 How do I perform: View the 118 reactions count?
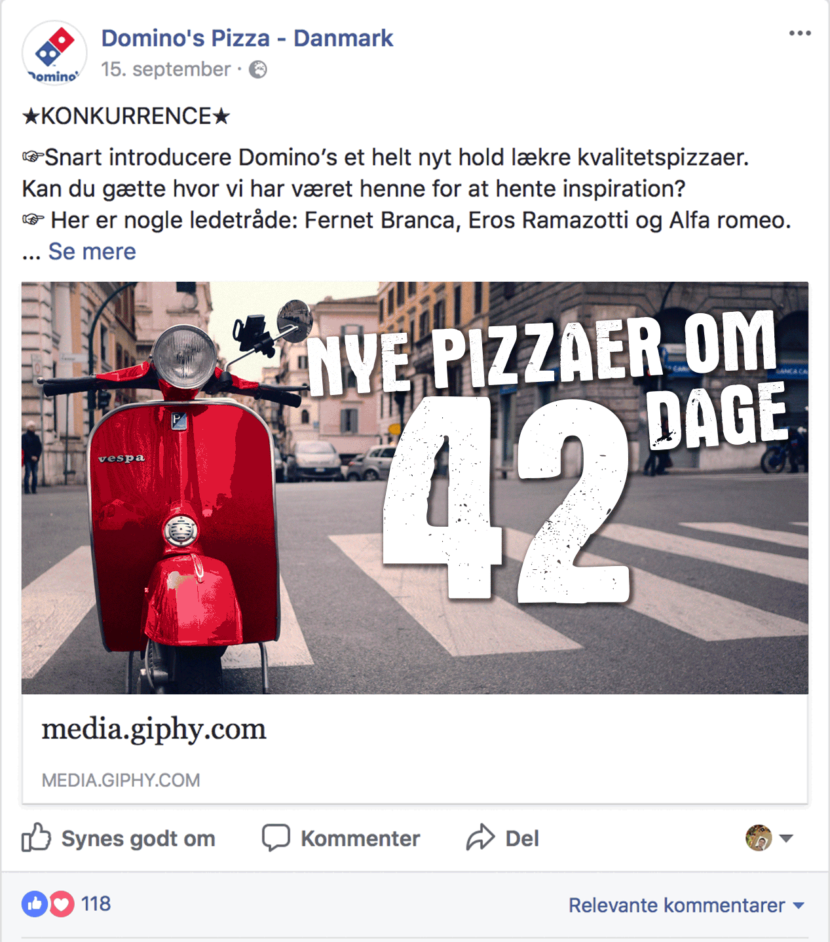tap(96, 904)
